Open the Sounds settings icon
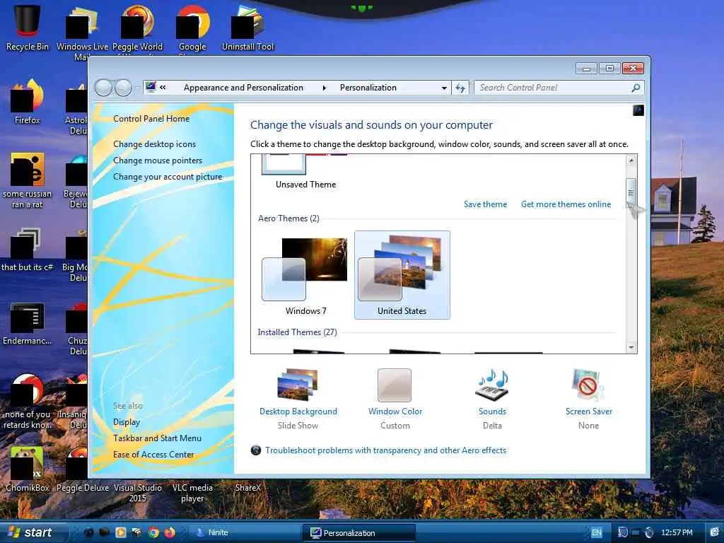724x543 pixels. [x=492, y=384]
